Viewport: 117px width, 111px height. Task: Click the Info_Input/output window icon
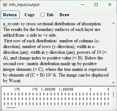point(5,4)
